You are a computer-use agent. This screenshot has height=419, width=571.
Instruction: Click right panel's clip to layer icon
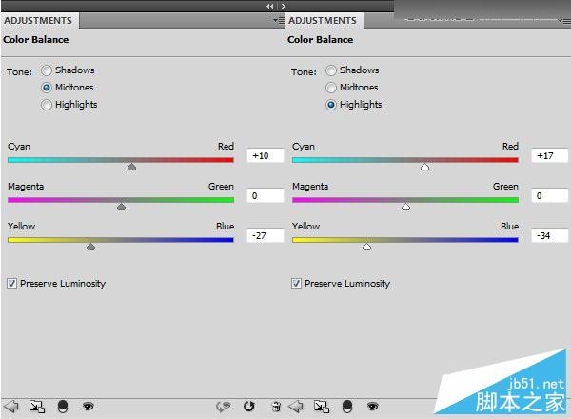(347, 407)
